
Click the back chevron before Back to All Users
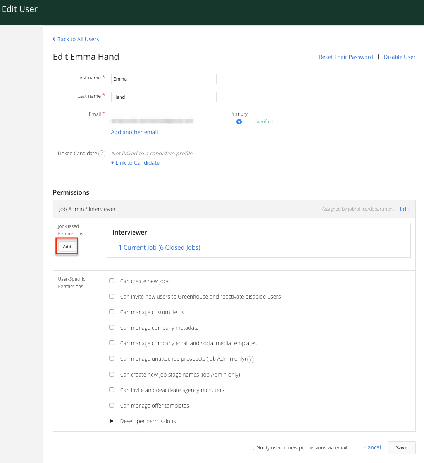tap(54, 39)
